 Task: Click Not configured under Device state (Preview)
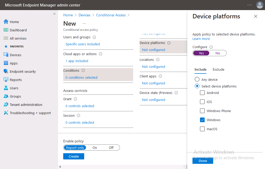point(153,100)
